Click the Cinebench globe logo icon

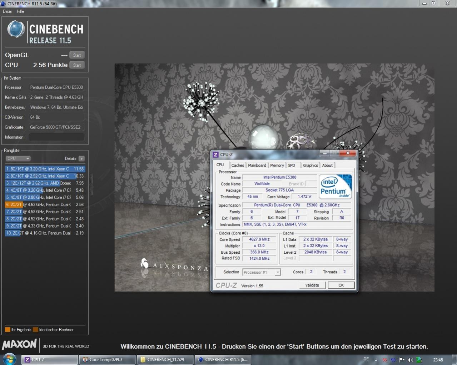pos(16,29)
